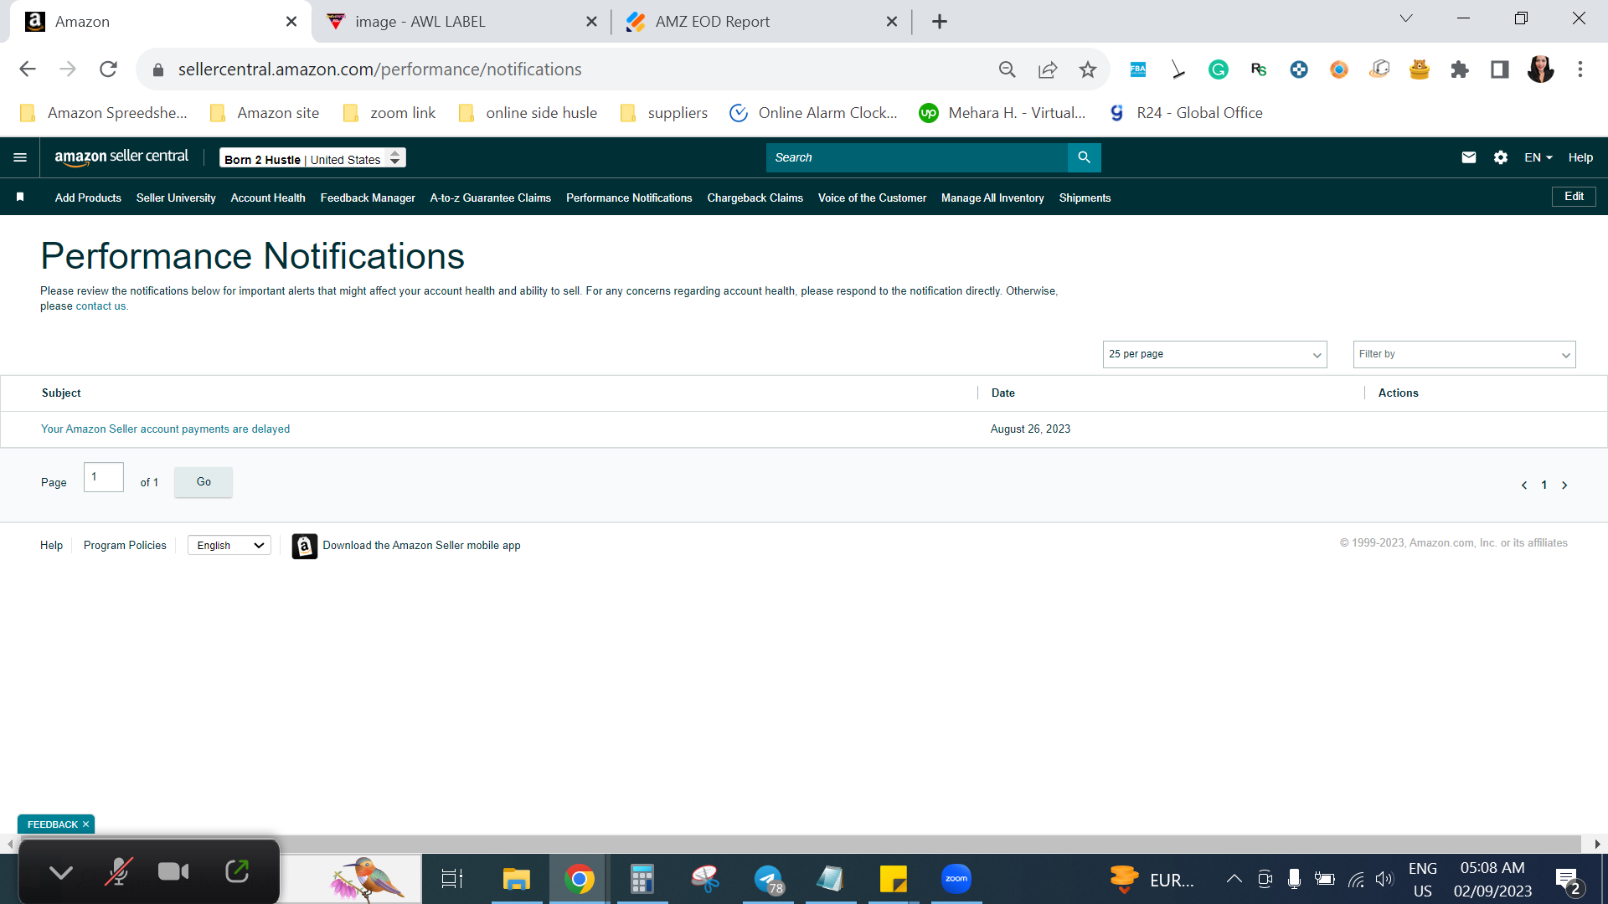1608x904 pixels.
Task: Click the contact us link
Action: click(100, 306)
